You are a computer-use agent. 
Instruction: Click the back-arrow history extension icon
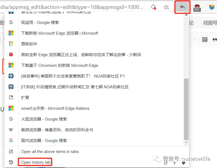tap(182, 7)
